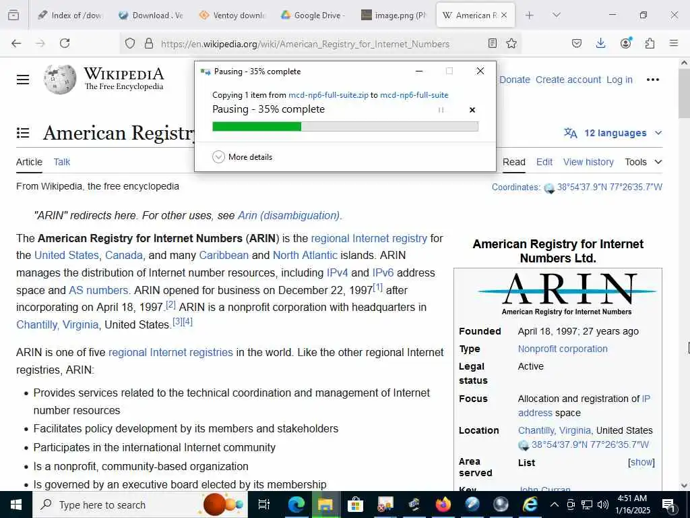Open the Firefox application hamburger menu

tap(674, 43)
